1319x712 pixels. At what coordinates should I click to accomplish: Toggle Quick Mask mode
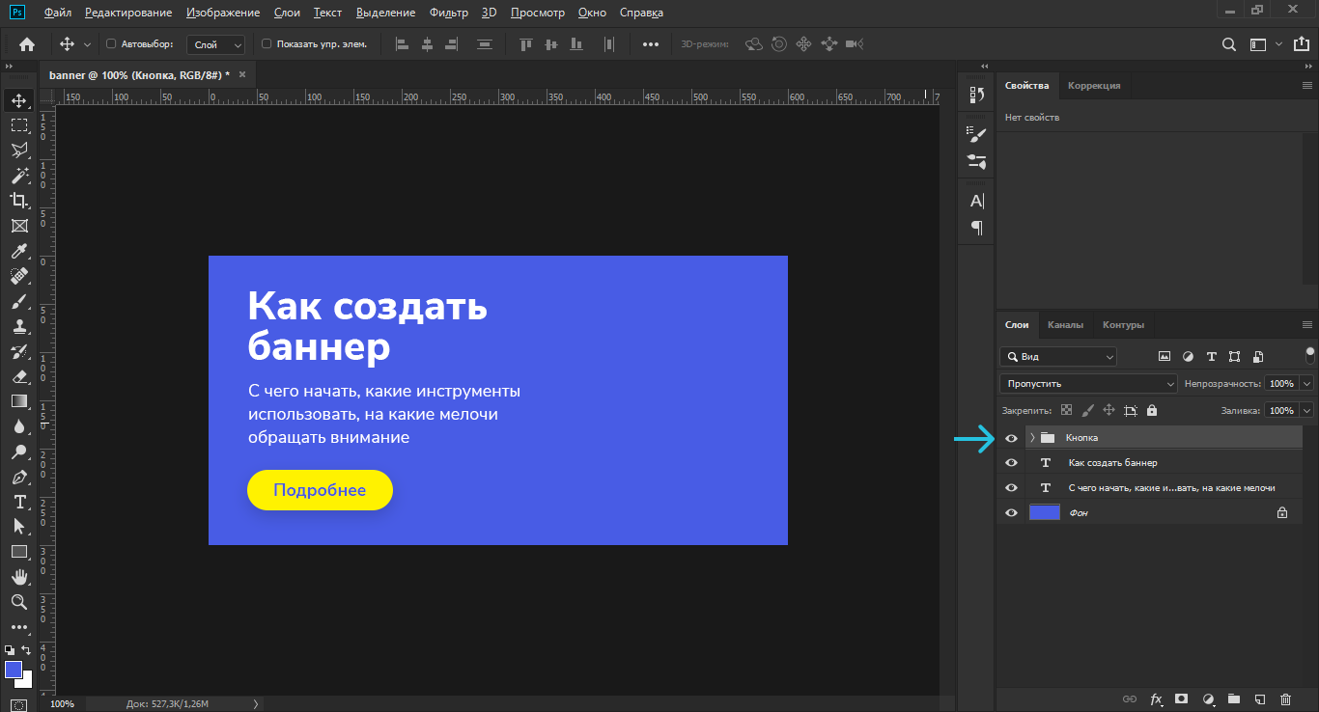(18, 704)
